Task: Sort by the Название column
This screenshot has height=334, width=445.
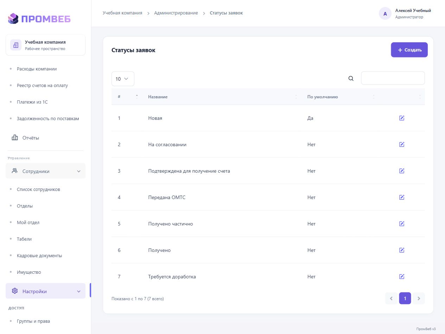Action: tap(222, 97)
